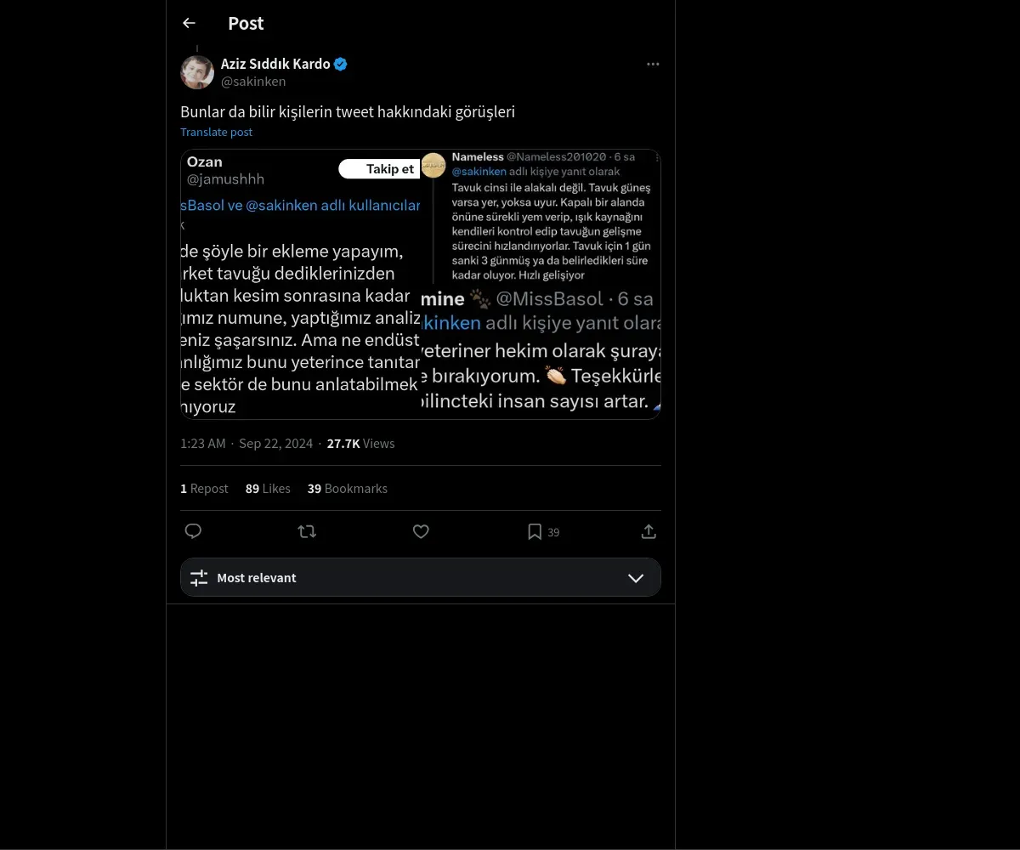Share the post via upload icon

(649, 531)
